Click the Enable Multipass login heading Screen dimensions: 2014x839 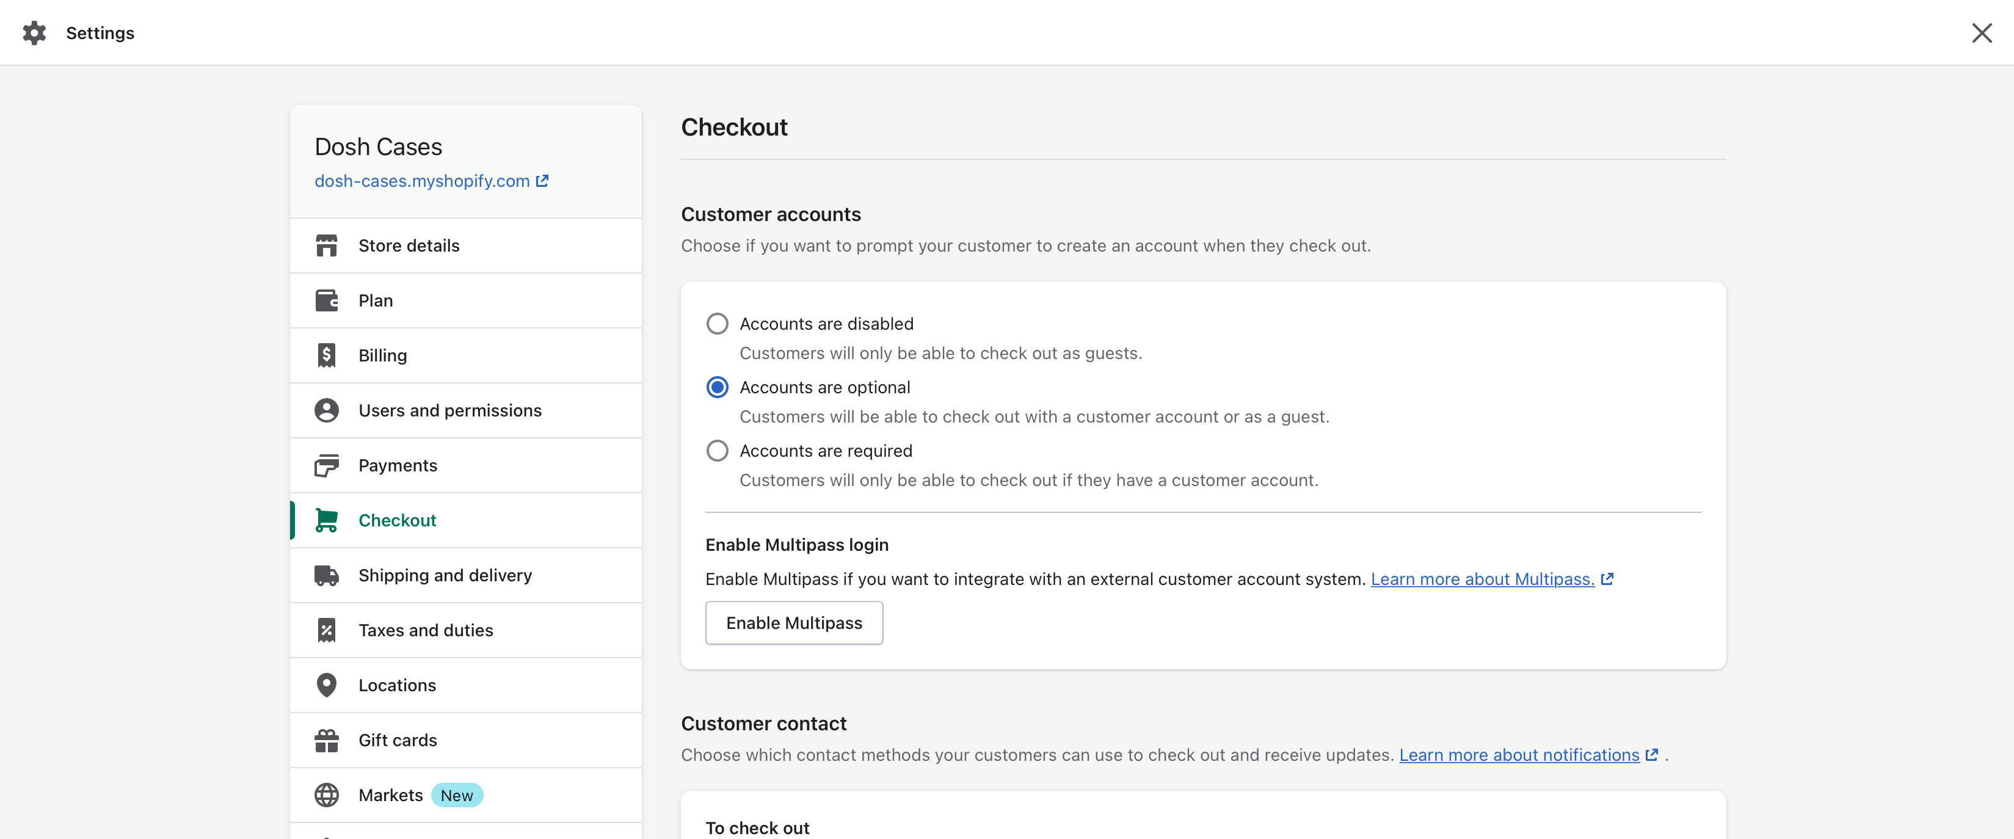(797, 545)
